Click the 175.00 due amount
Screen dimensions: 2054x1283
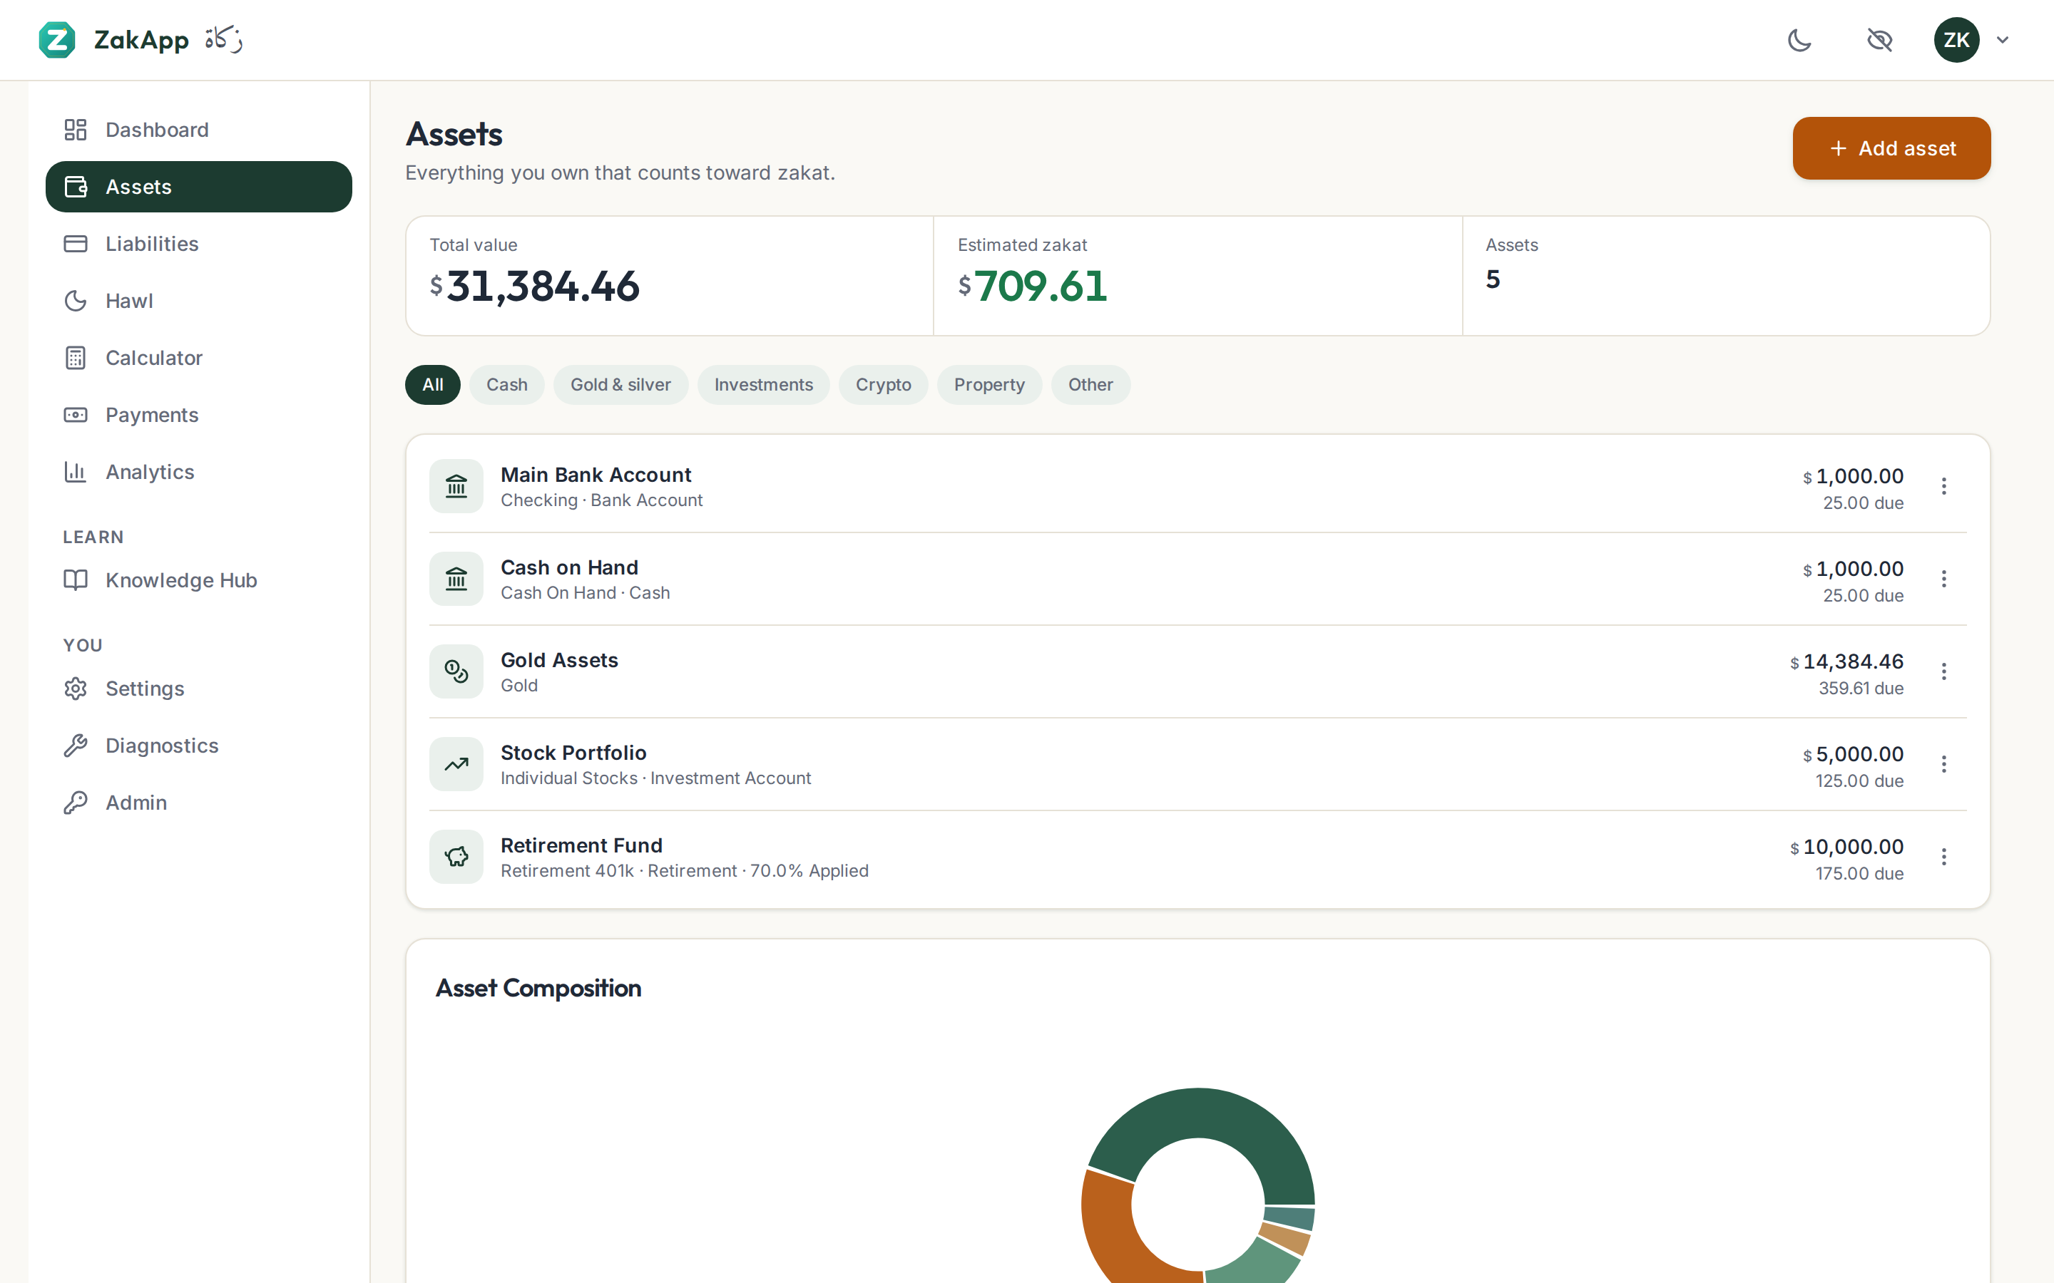point(1859,873)
